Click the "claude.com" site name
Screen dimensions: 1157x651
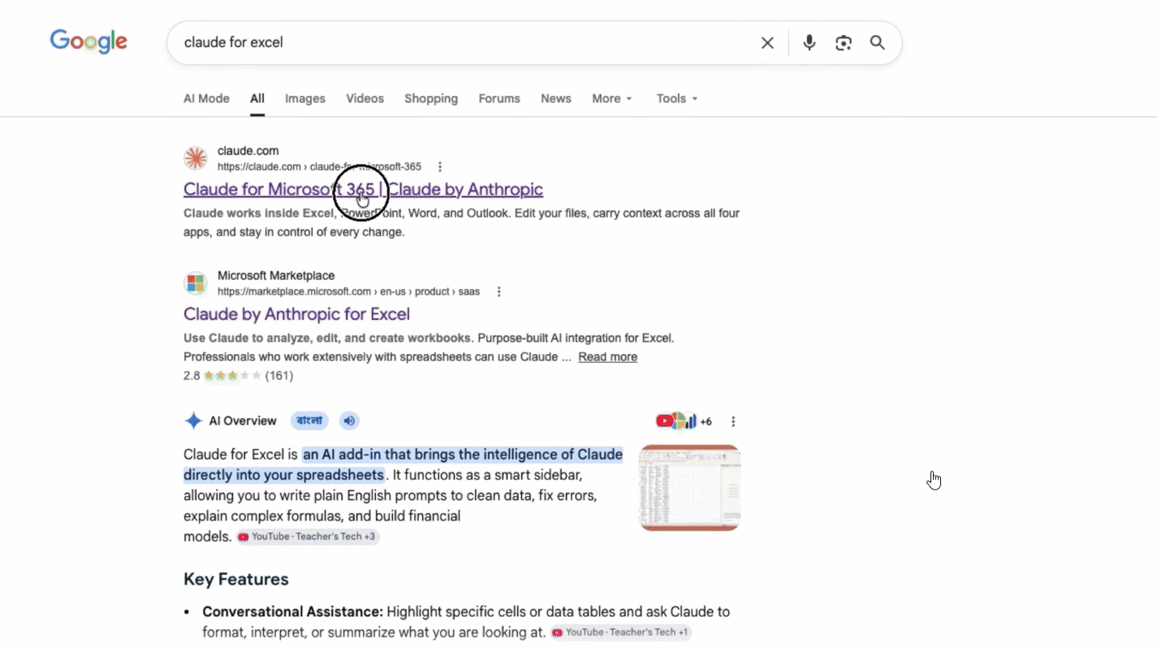pos(248,151)
